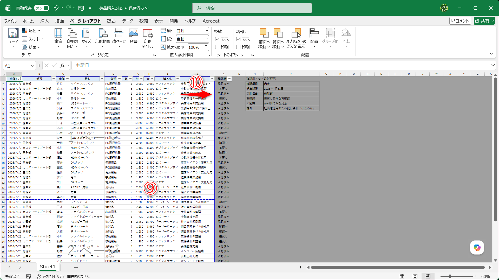Click the 背景 (Background) icon
499x280 pixels.
coord(133,36)
